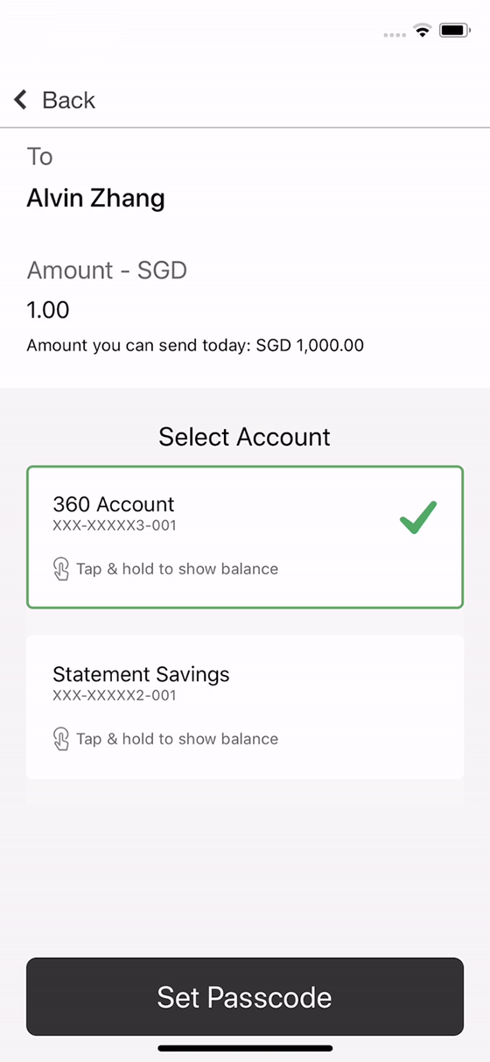
Task: Tap the hold-finger icon under 360 Account
Action: tap(61, 569)
